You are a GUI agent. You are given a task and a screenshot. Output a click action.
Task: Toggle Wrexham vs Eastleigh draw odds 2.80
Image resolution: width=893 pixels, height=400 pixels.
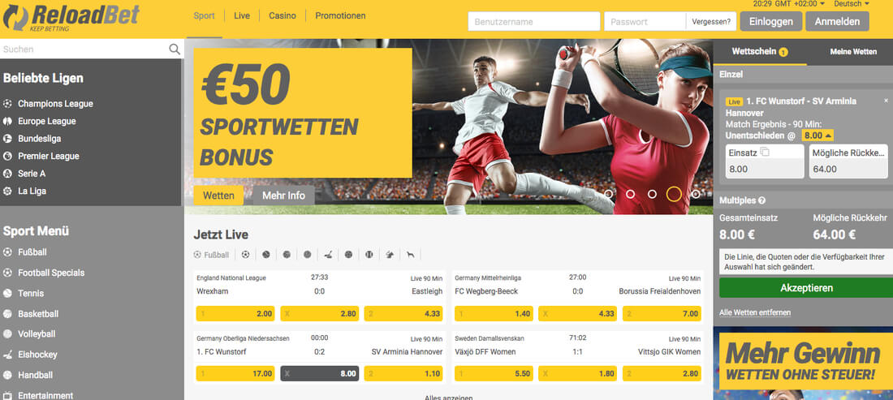pos(320,313)
